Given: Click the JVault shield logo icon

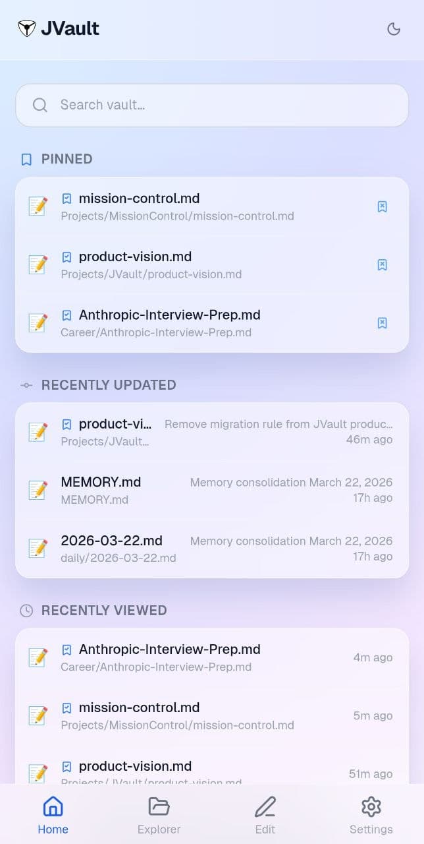Looking at the screenshot, I should coord(26,28).
